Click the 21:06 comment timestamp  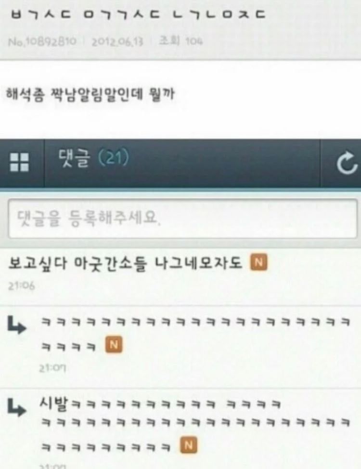tap(21, 286)
